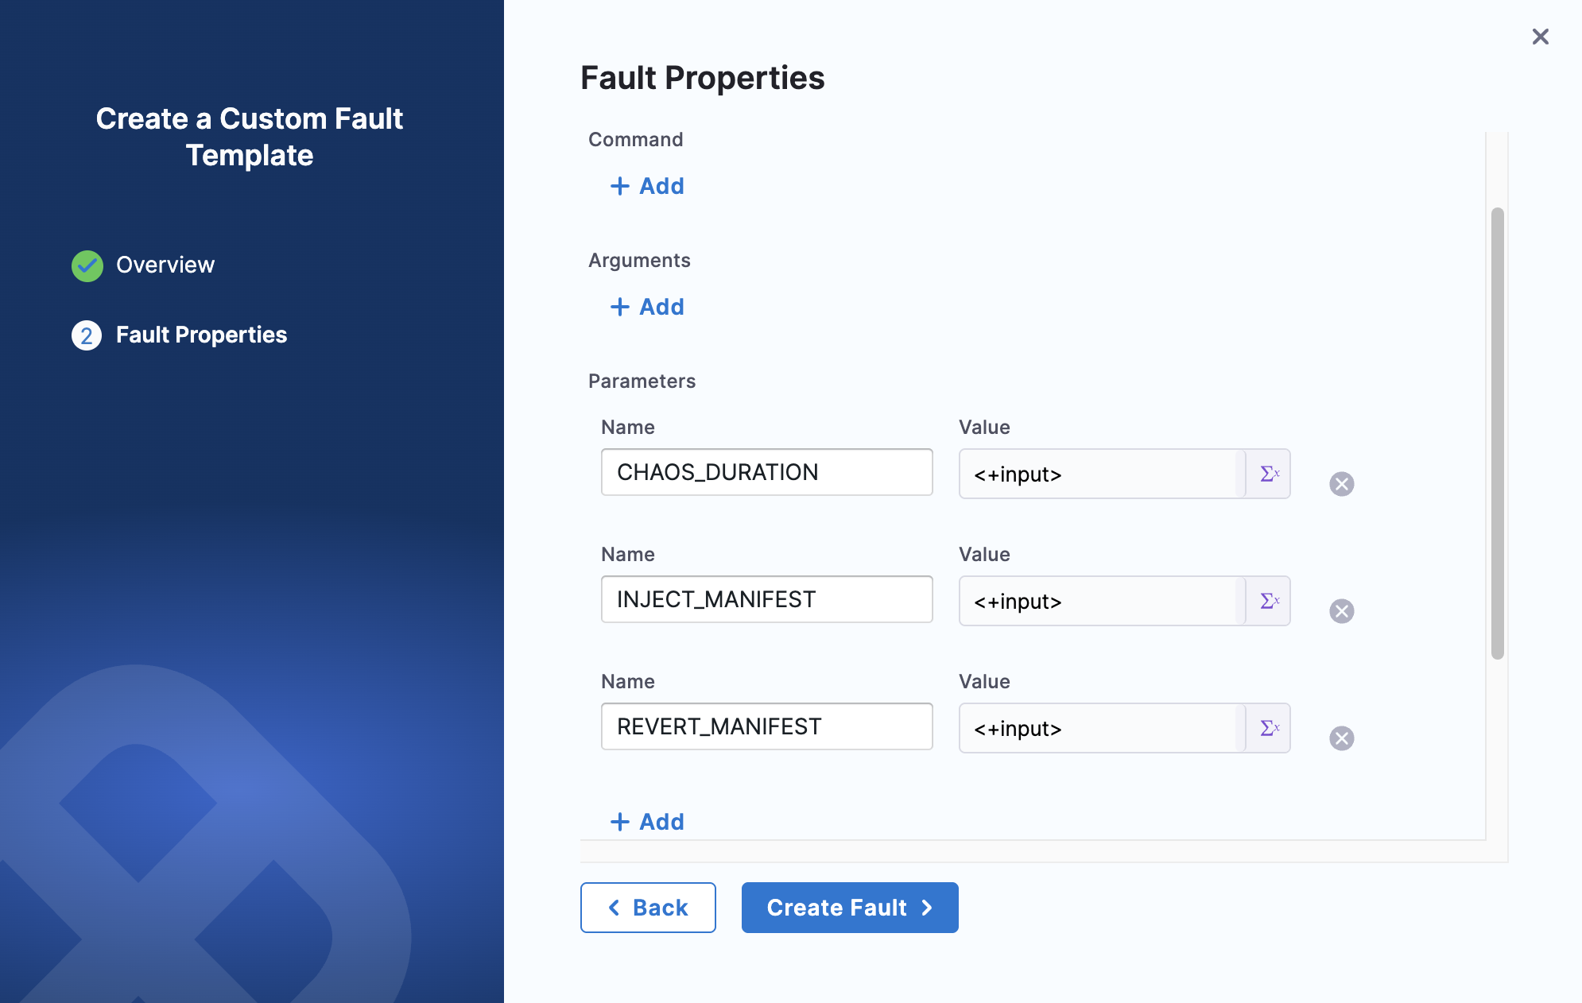Image resolution: width=1582 pixels, height=1003 pixels.
Task: Open the REVERT_MANIFEST value input type selector
Action: [1268, 728]
